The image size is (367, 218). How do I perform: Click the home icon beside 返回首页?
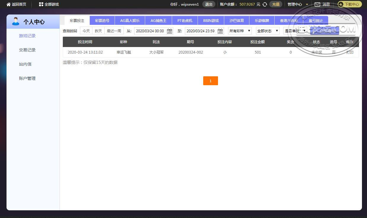pos(9,4)
